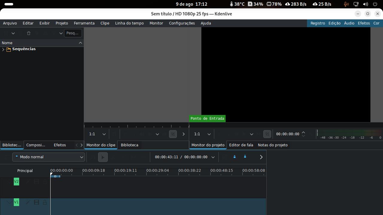The height and width of the screenshot is (215, 383).
Task: Select the timeline selection arrow tool
Action: pos(103,157)
